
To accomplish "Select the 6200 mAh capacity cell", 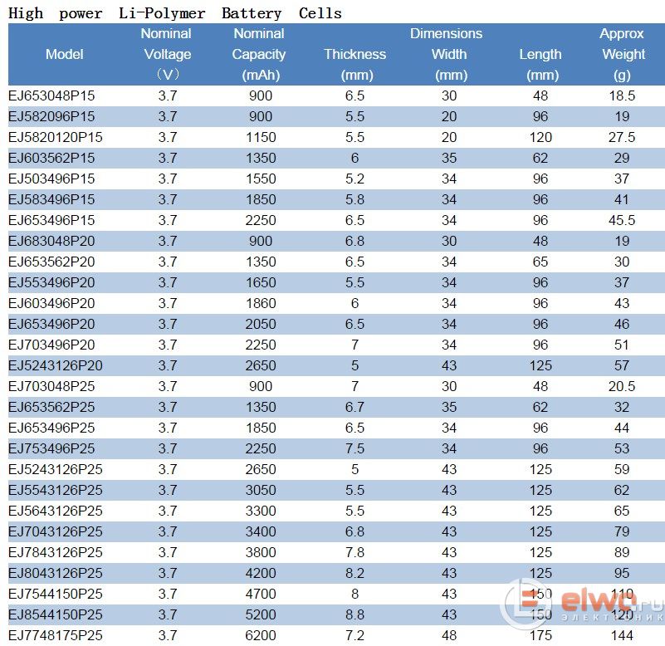I will click(x=261, y=635).
